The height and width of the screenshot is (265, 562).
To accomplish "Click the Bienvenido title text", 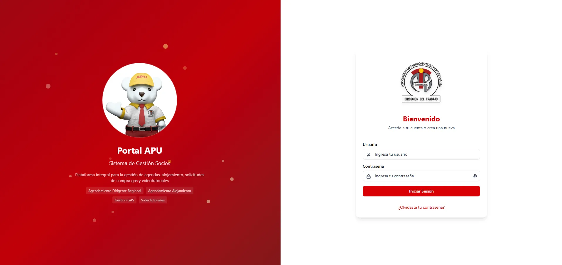I will tap(421, 119).
